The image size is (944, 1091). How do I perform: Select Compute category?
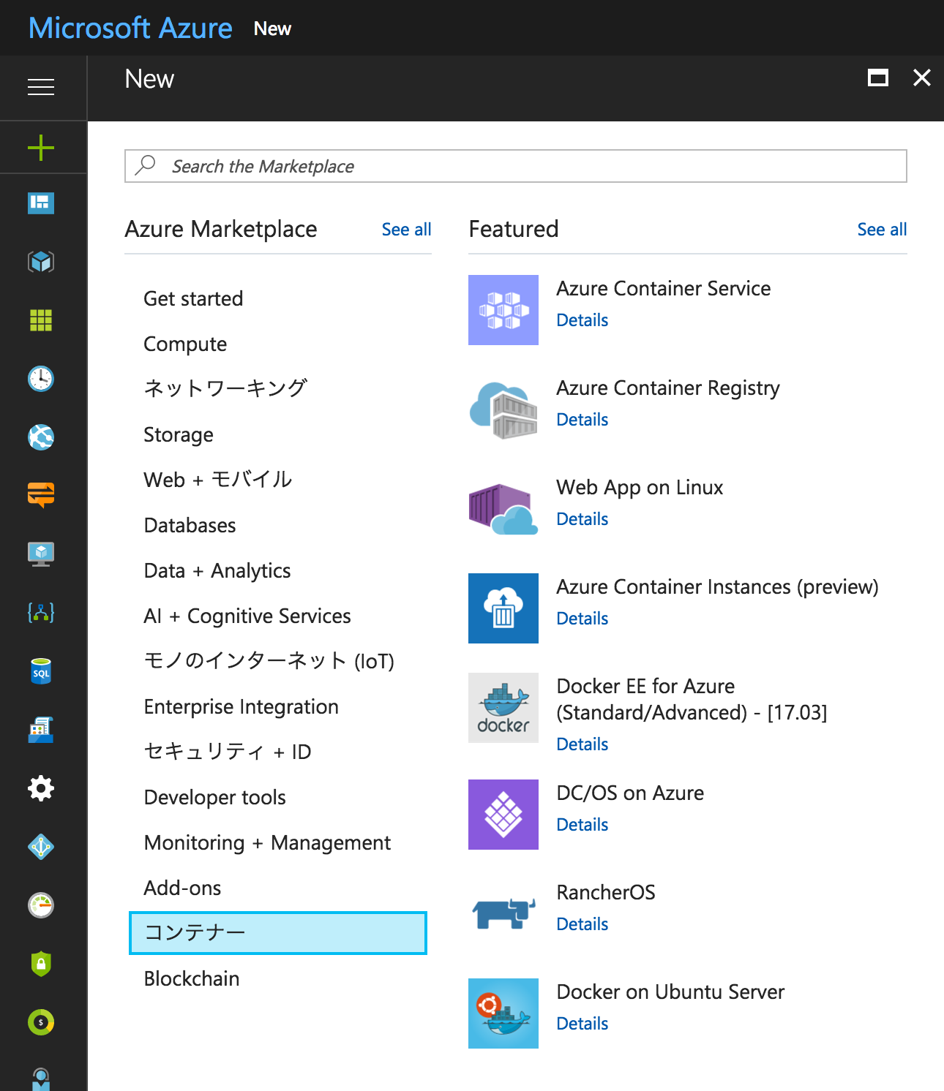point(185,344)
